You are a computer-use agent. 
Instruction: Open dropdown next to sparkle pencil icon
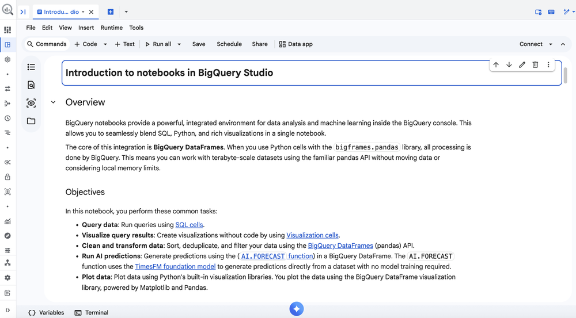point(574,12)
